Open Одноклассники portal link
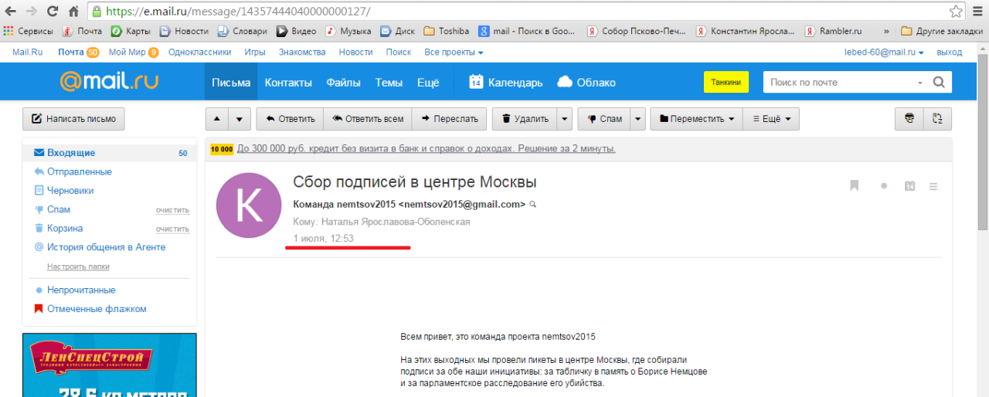This screenshot has height=397, width=989. point(199,53)
